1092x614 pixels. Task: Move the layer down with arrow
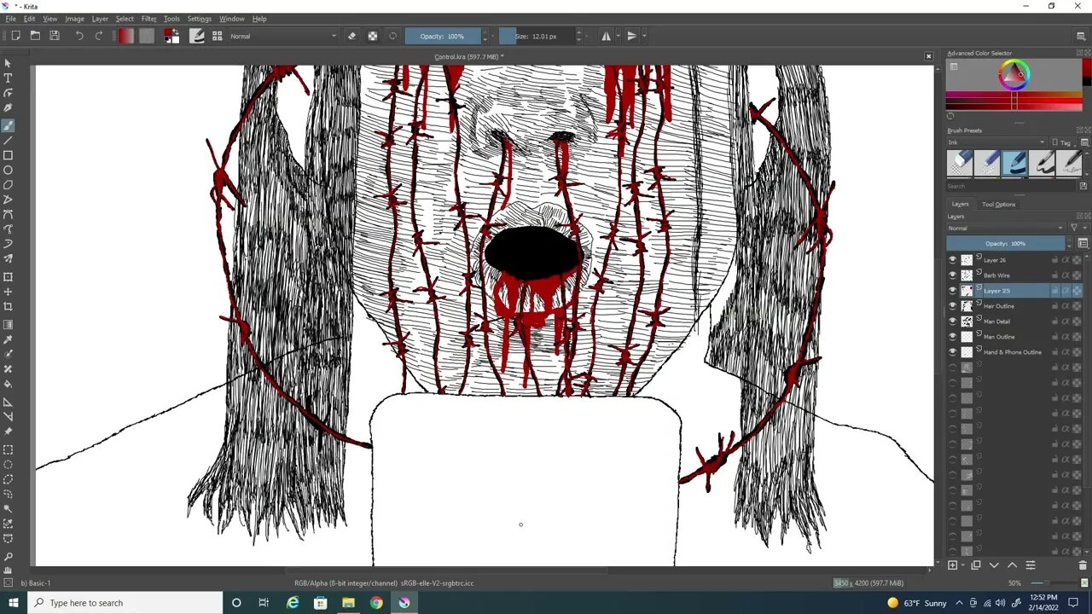994,565
